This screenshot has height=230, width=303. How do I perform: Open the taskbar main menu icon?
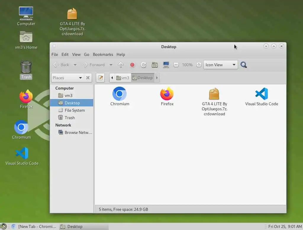[x=4, y=226]
